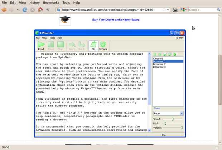Toggle the Clip clipboard button

(93, 46)
